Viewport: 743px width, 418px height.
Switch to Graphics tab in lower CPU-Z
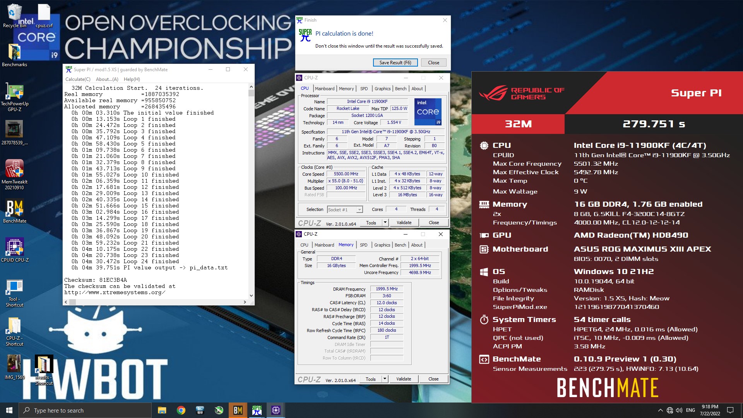pos(382,245)
